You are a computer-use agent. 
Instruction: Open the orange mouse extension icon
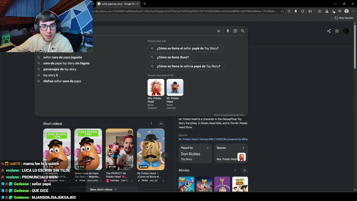[296, 11]
